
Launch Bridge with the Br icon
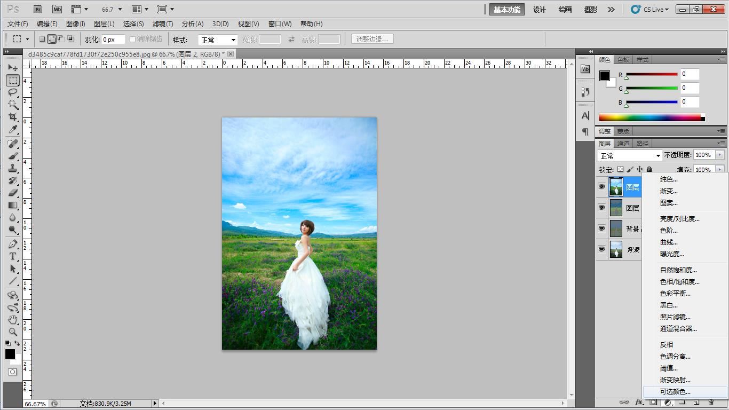coord(37,9)
